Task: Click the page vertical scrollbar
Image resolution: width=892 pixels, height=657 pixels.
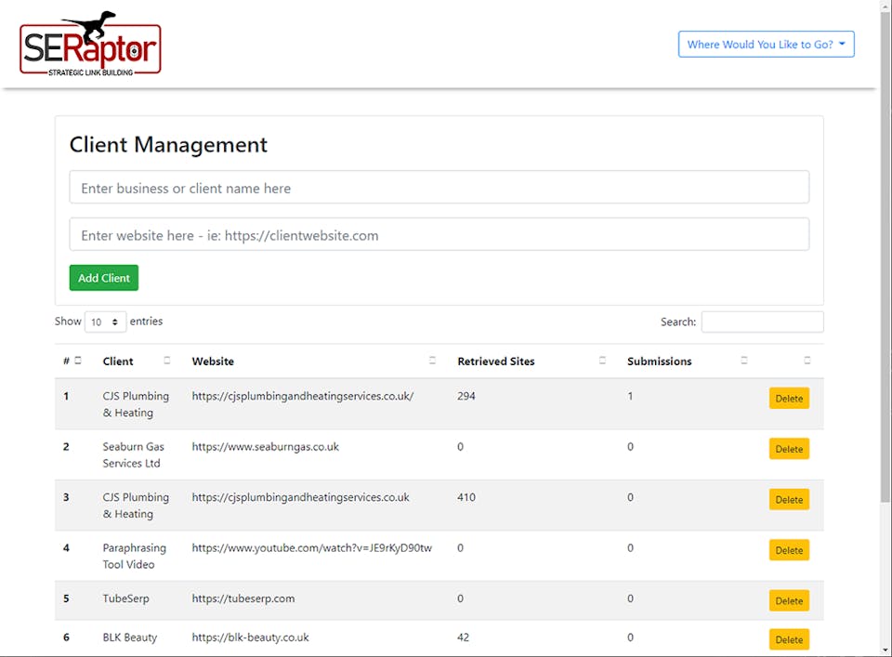Action: (x=885, y=279)
